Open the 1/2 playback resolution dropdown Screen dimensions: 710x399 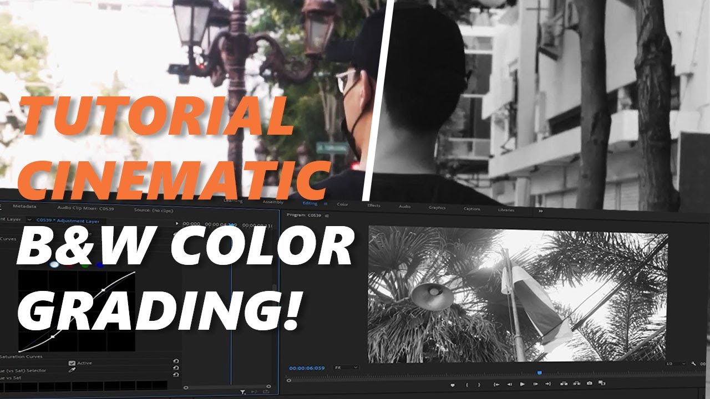pos(676,364)
